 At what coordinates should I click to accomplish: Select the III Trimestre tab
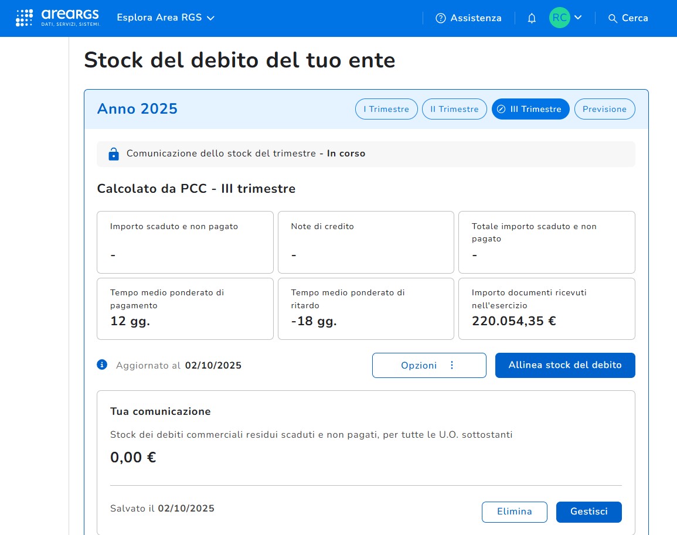pyautogui.click(x=530, y=109)
